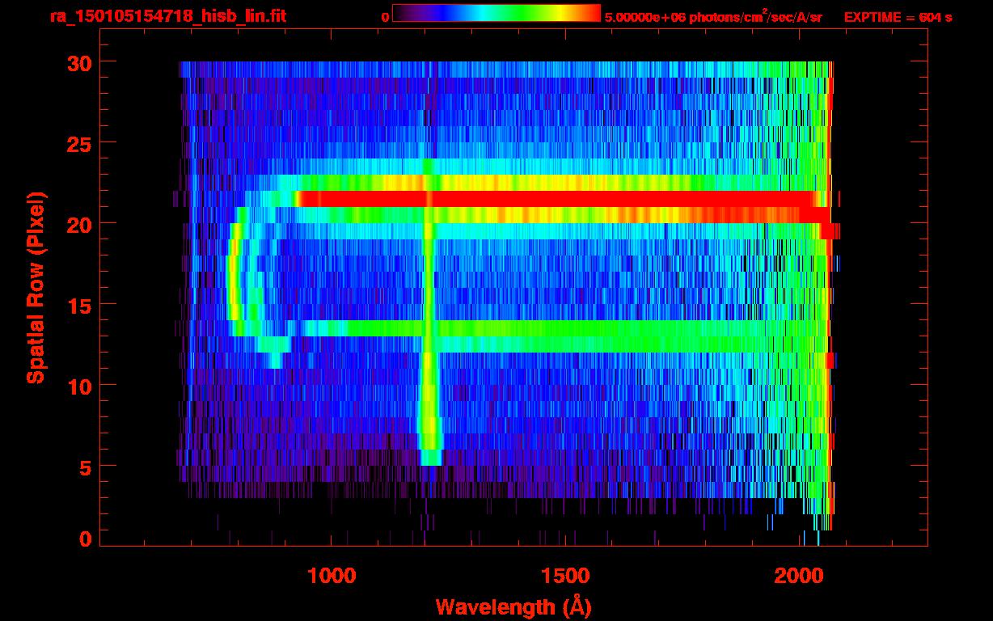
Task: Click the rainbow color bar legend
Action: pyautogui.click(x=496, y=14)
